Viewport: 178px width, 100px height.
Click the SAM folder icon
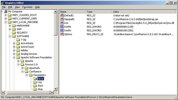[14, 29]
